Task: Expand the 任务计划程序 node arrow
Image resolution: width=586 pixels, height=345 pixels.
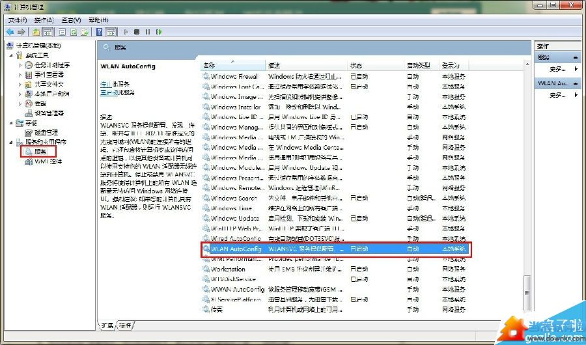Action: 20,65
